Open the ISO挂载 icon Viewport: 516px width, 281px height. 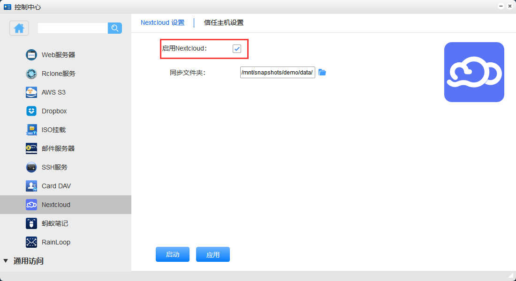click(x=31, y=130)
